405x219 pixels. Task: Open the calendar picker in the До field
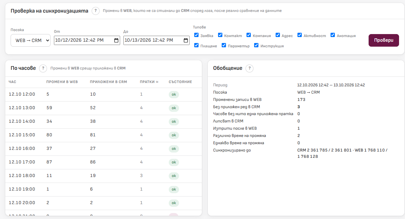pyautogui.click(x=186, y=40)
